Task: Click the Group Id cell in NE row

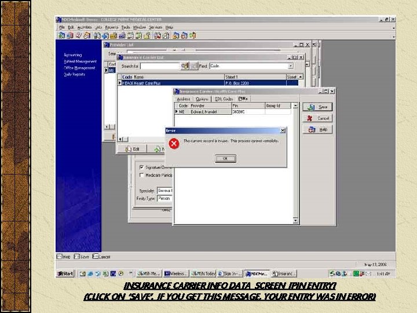Action: point(277,112)
